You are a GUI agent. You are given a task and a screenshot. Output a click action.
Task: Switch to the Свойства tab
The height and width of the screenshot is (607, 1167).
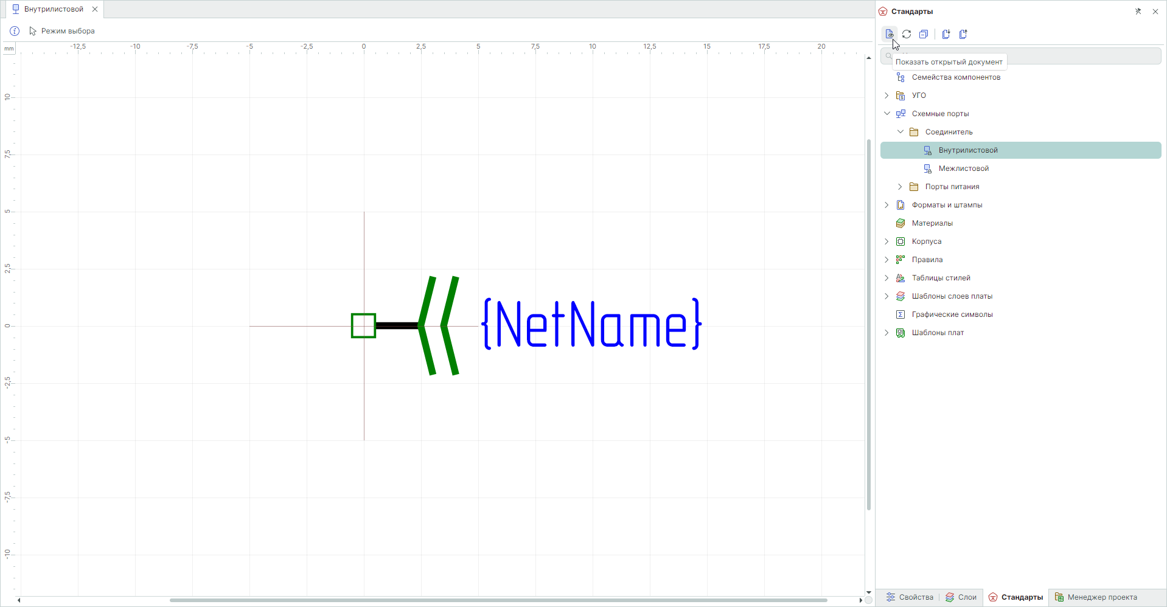point(909,597)
